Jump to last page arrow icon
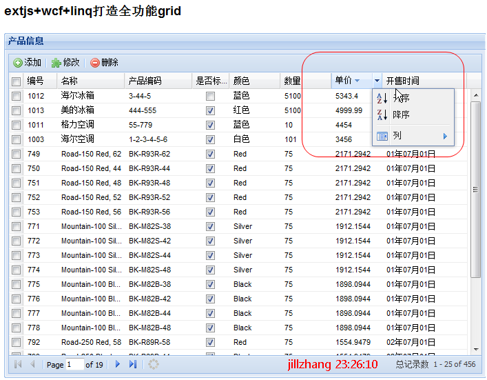This screenshot has height=380, width=487. coord(133,364)
